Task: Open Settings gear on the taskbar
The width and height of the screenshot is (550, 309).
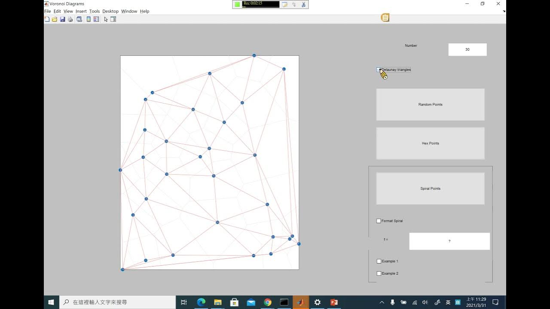Action: (318, 302)
